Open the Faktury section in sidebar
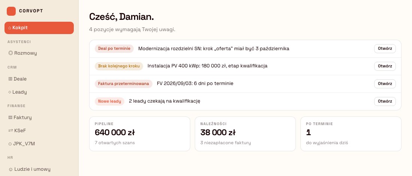The height and width of the screenshot is (176, 412). [39, 118]
